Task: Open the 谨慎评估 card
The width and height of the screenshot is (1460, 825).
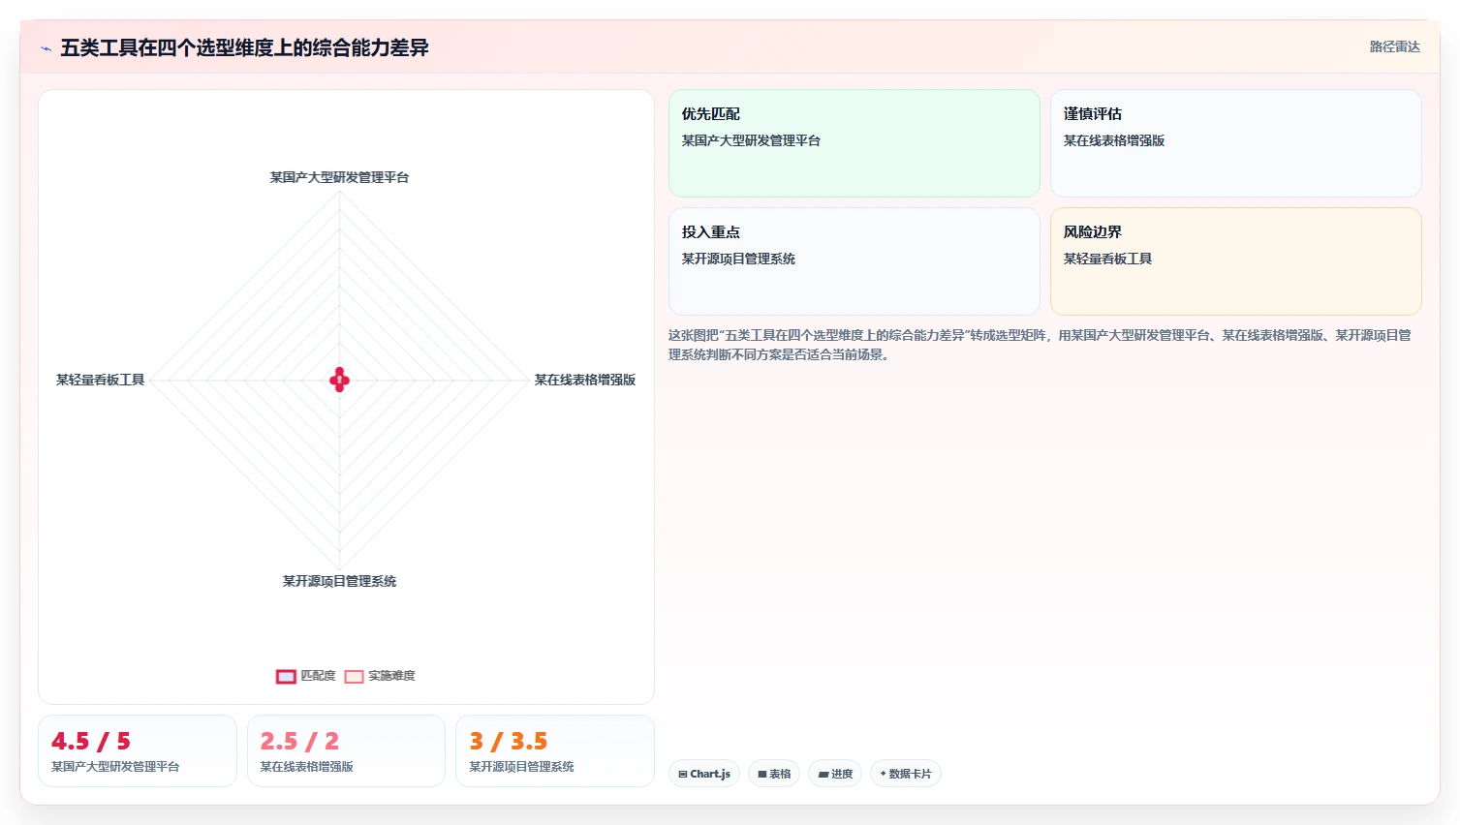Action: tap(1235, 143)
